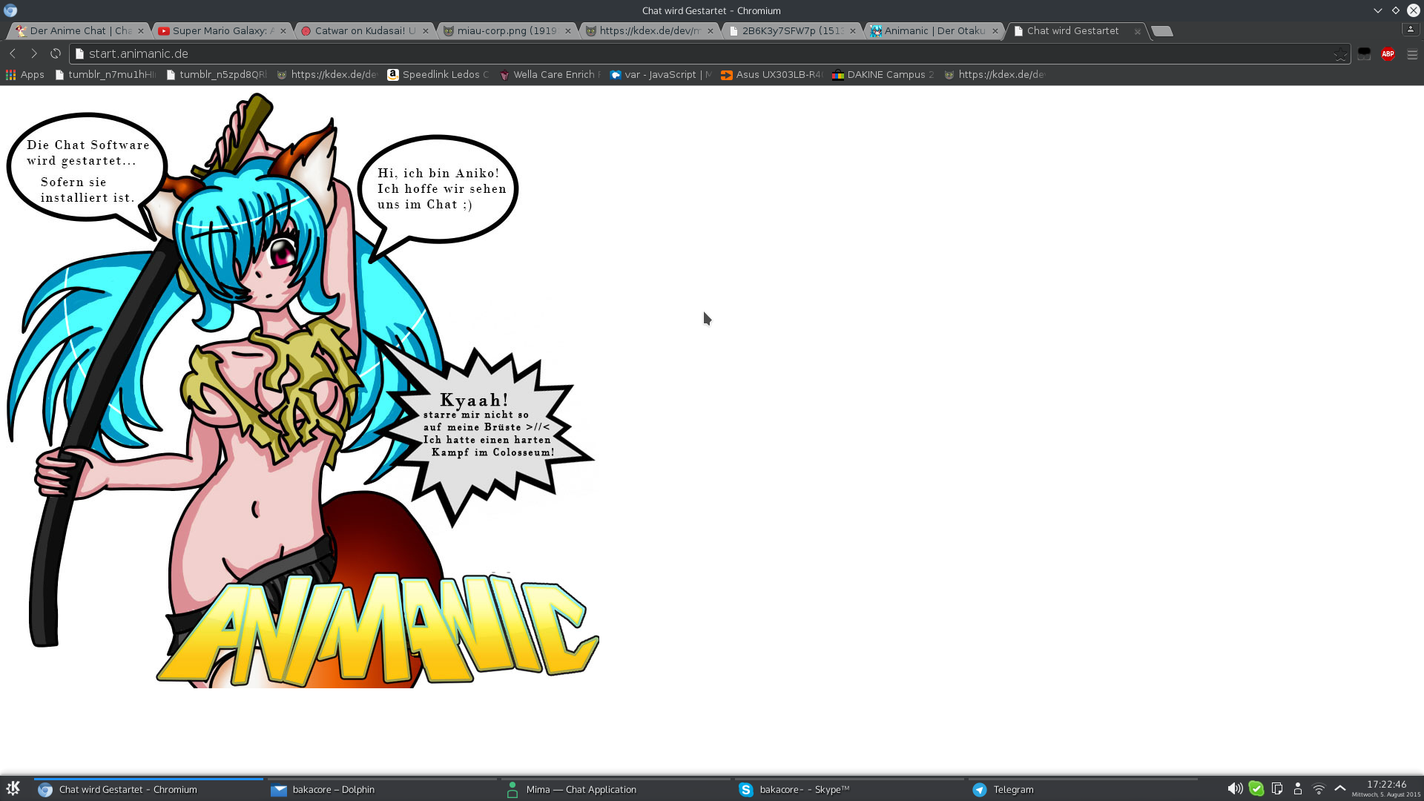This screenshot has height=801, width=1424.
Task: Open the DAKINE Campus bookmark
Action: point(883,74)
